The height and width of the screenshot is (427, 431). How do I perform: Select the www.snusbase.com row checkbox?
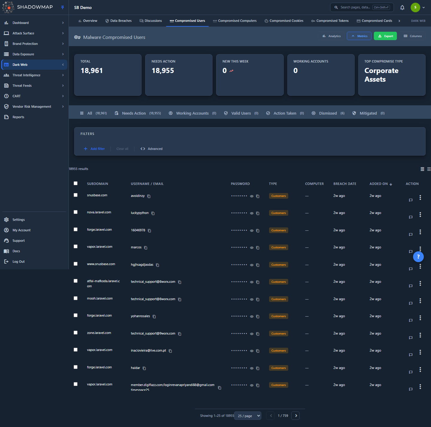click(x=75, y=264)
